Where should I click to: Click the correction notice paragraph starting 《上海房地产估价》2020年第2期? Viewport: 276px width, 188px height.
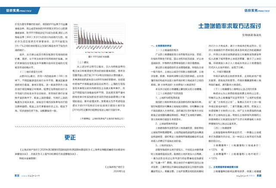point(70,152)
